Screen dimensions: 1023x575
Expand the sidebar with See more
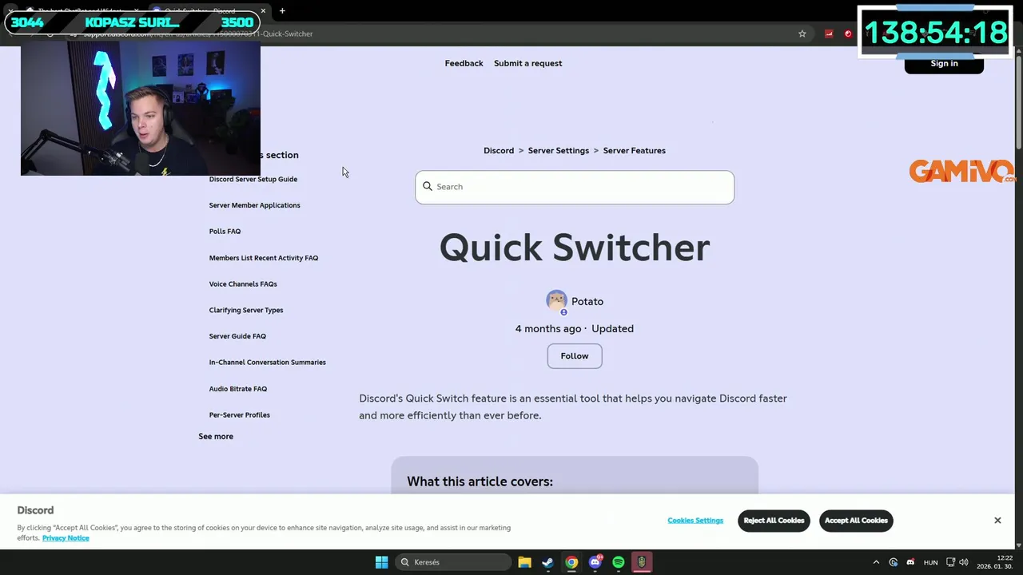click(216, 436)
